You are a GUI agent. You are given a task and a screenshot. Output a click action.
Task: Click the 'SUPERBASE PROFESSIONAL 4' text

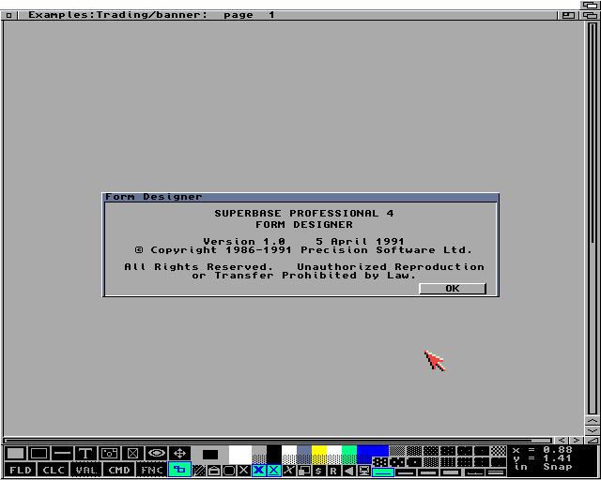click(x=304, y=213)
